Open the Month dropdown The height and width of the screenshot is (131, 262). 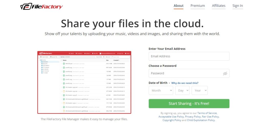(x=161, y=90)
